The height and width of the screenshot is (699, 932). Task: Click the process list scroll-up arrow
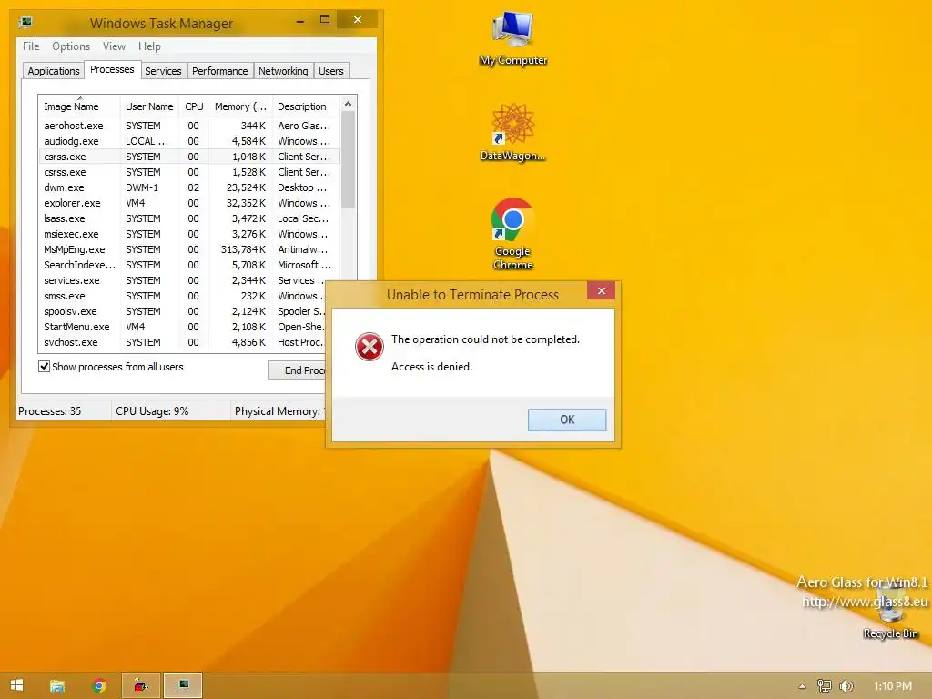[349, 104]
